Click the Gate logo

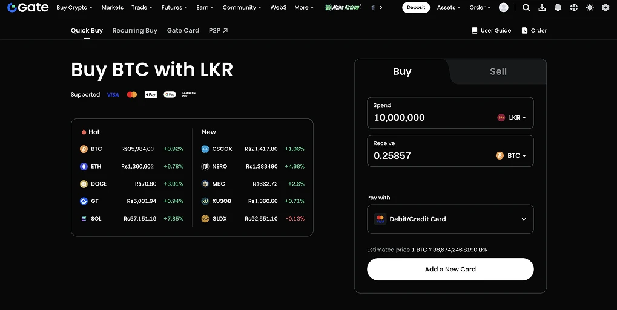(x=28, y=7)
